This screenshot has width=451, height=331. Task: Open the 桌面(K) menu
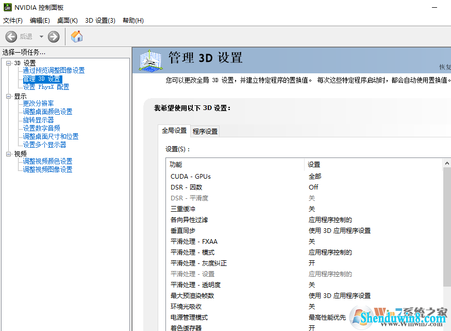coord(68,21)
